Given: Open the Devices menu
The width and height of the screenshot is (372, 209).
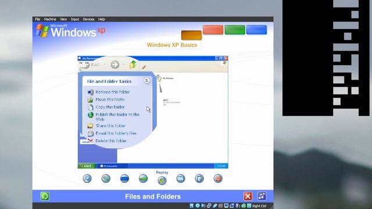Looking at the screenshot, I should coord(88,19).
